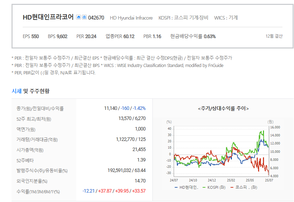Select the closing price 11,140 / -160 / -1.42%
Image resolution: width=294 pixels, height=202 pixels.
(125, 108)
